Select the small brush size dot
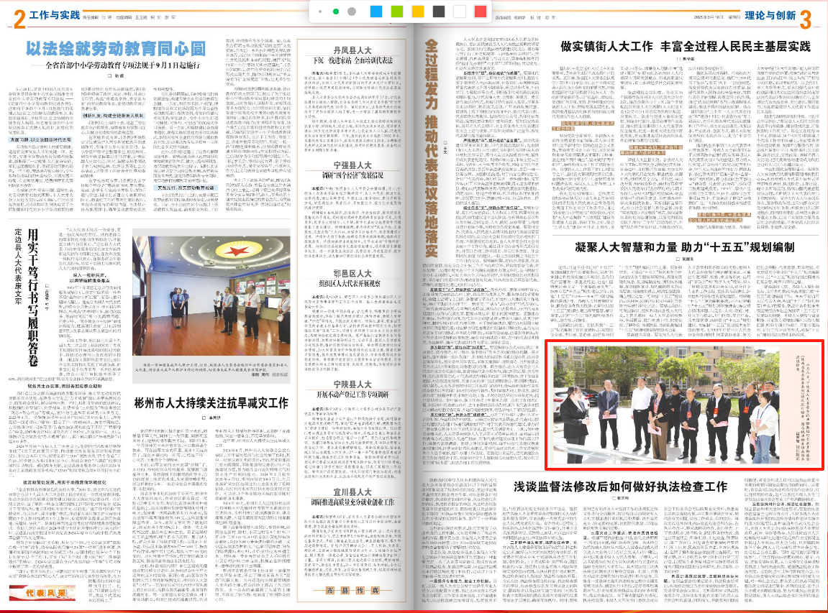This screenshot has width=828, height=613. tap(319, 11)
